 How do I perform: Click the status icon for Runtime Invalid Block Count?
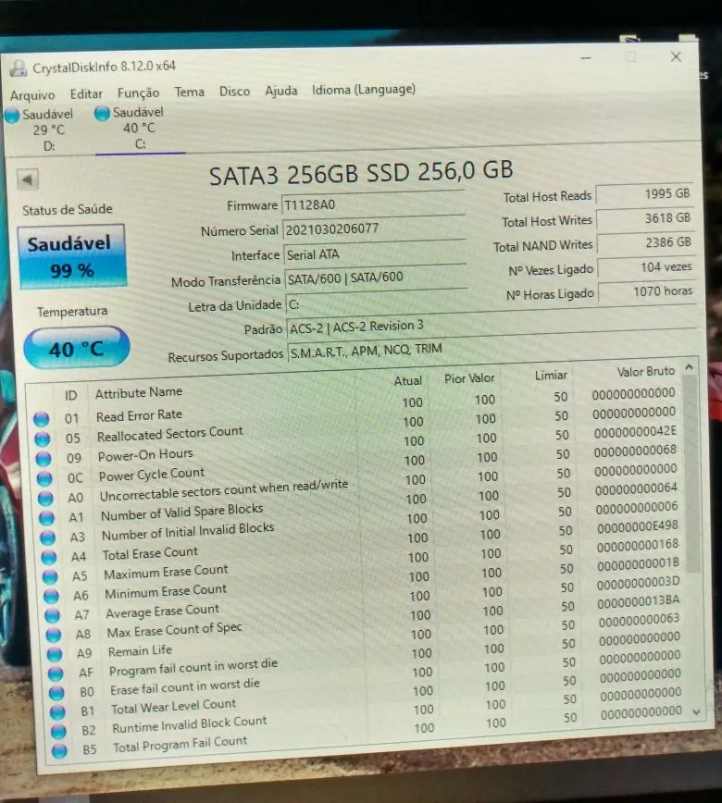[58, 731]
